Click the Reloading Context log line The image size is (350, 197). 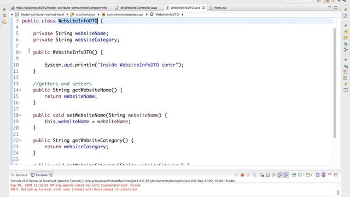point(73,189)
